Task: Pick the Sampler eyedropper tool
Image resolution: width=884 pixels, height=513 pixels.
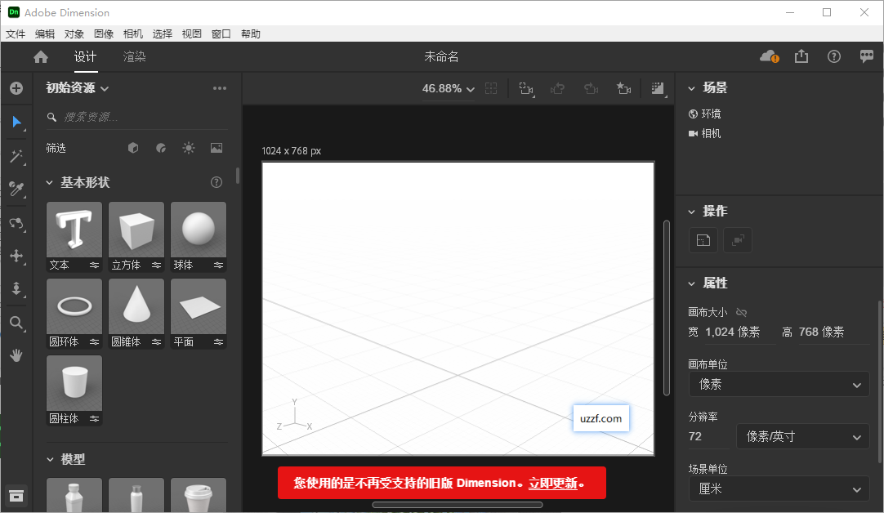Action: pos(16,190)
